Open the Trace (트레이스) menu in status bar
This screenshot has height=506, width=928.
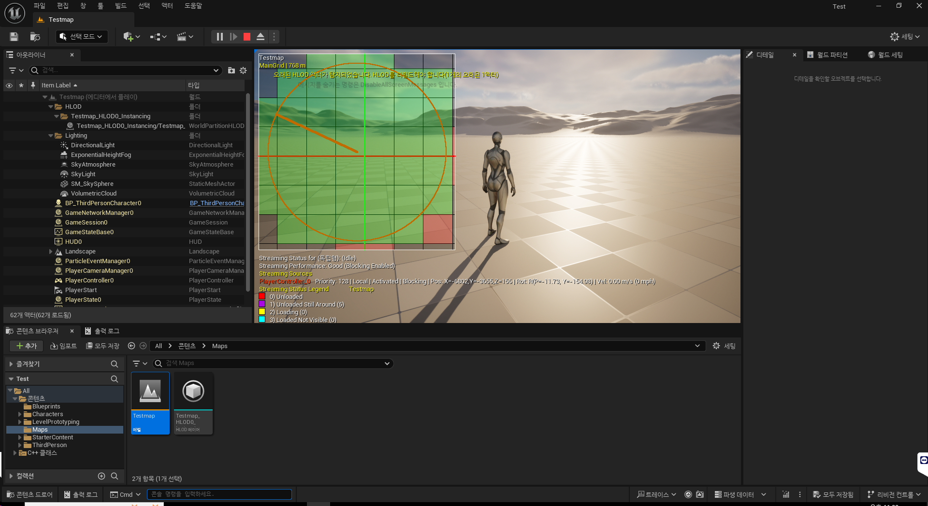point(656,495)
